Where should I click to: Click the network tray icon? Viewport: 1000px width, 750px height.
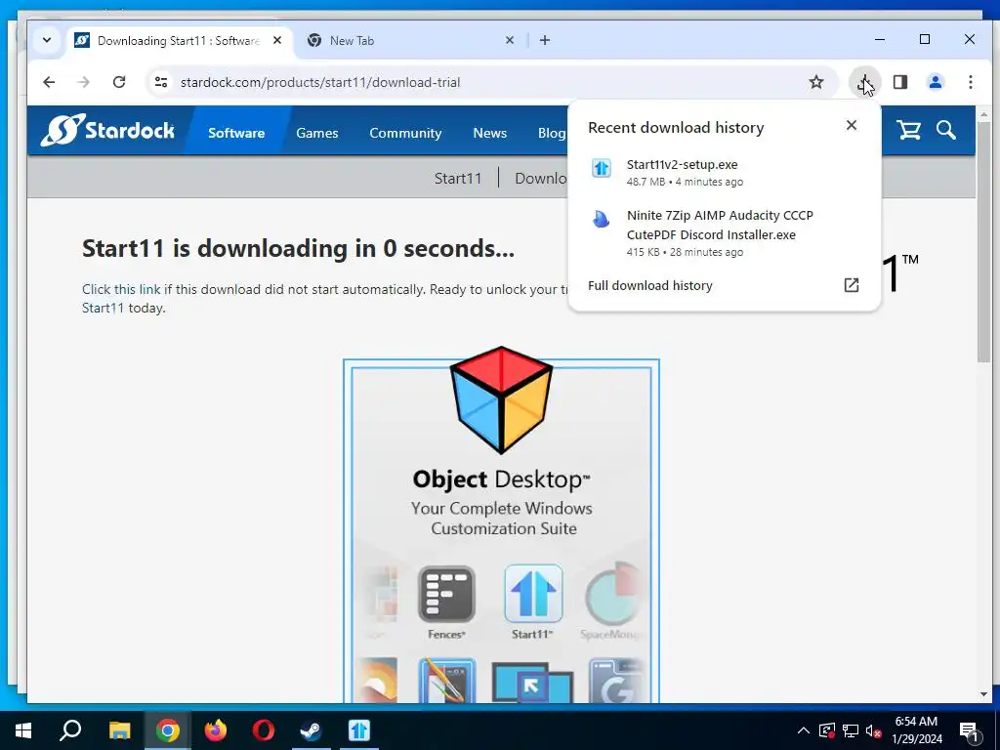pyautogui.click(x=851, y=730)
